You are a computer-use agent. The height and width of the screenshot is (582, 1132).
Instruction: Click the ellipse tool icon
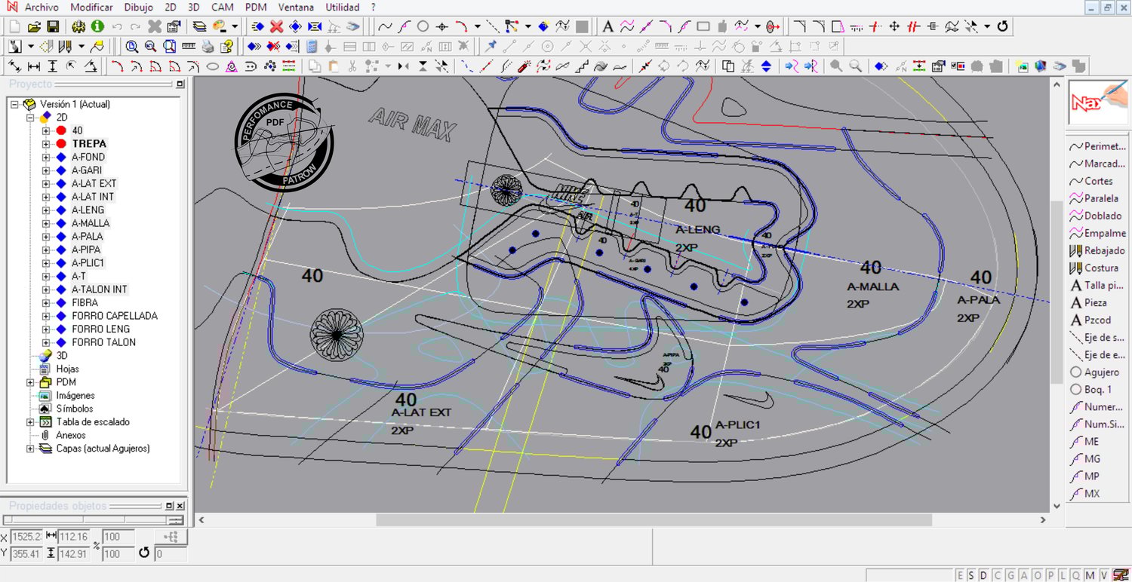[x=213, y=66]
